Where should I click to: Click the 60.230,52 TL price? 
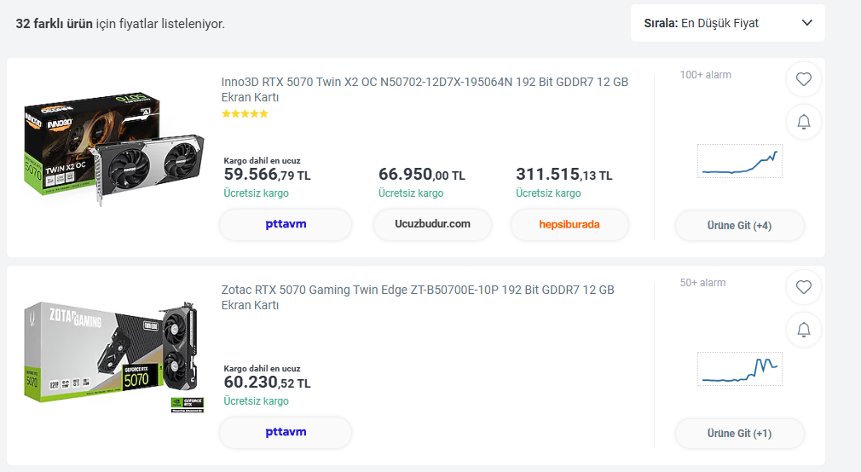(x=267, y=383)
